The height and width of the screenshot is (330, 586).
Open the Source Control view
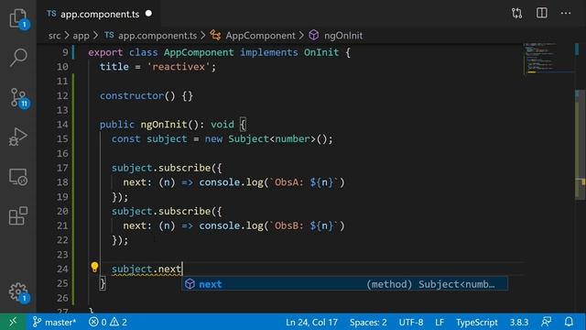pyautogui.click(x=18, y=97)
